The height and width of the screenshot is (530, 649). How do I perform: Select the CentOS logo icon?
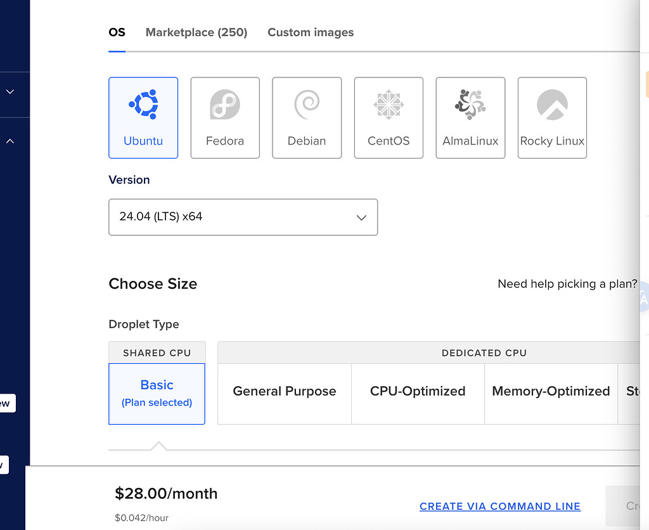[x=389, y=105]
